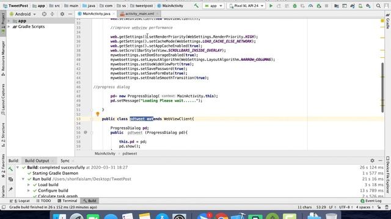This screenshot has width=391, height=219.
Task: Click the 4 spaces indent setting
Action: (x=364, y=207)
